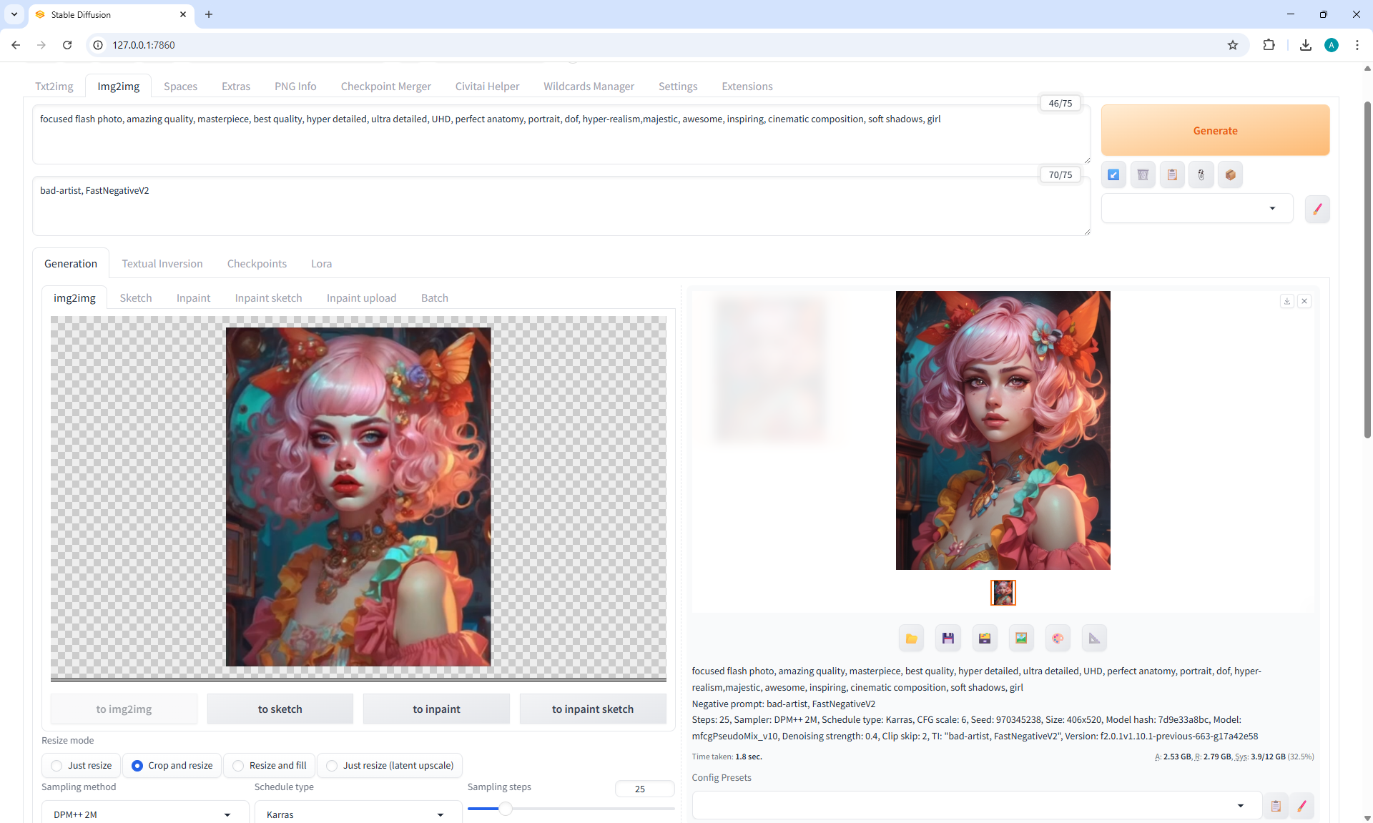Click the trash can clear prompt icon
This screenshot has height=823, width=1373.
(x=1143, y=174)
